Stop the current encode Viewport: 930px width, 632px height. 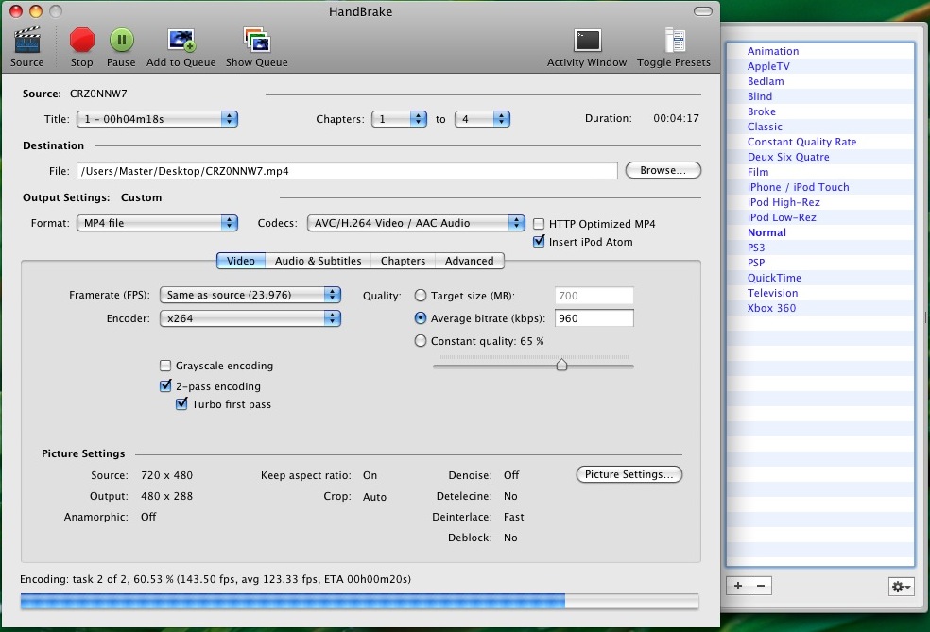pos(82,41)
